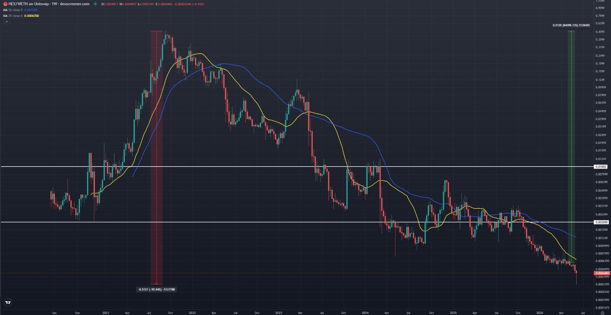The width and height of the screenshot is (611, 315).
Task: Click the 2025 label on time axis
Action: click(x=453, y=313)
